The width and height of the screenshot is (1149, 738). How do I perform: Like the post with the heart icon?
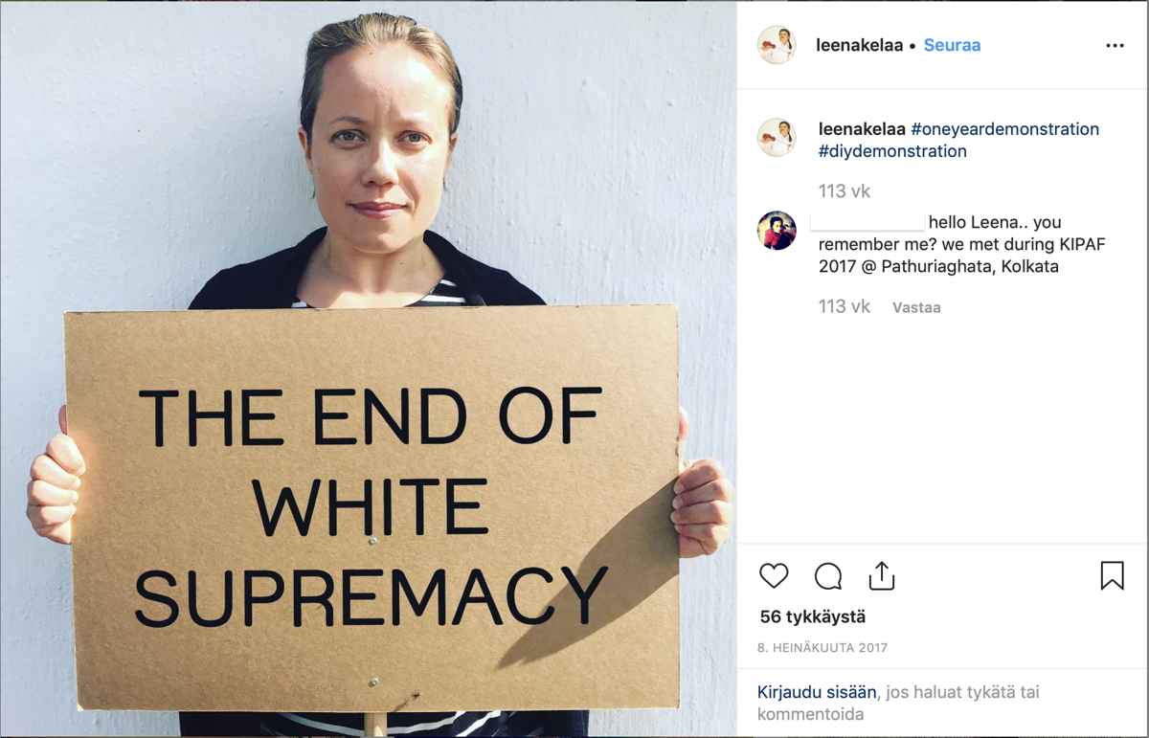coord(774,575)
